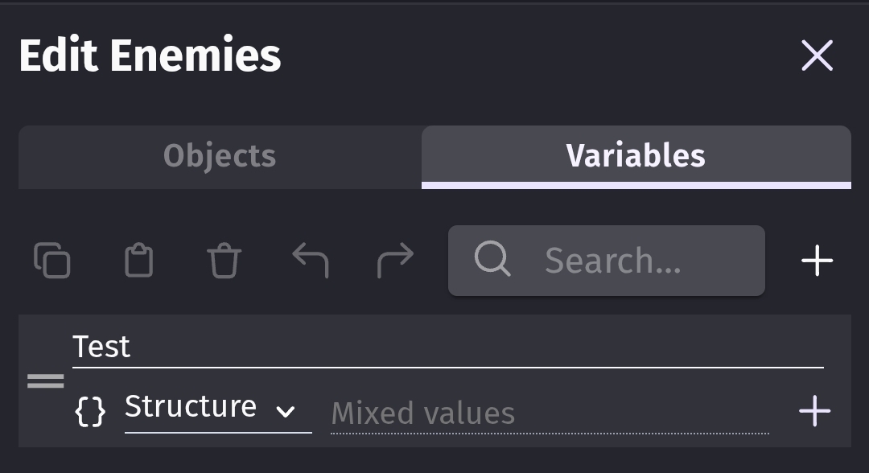Viewport: 869px width, 473px height.
Task: Click the curly braces Structure icon
Action: click(90, 411)
